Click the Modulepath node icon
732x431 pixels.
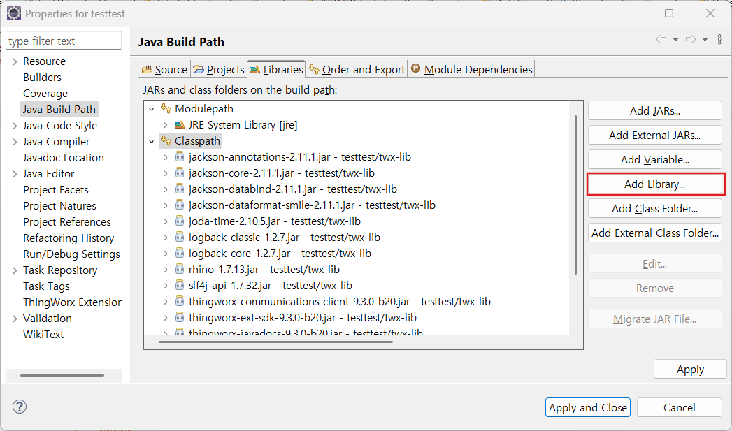(x=166, y=109)
